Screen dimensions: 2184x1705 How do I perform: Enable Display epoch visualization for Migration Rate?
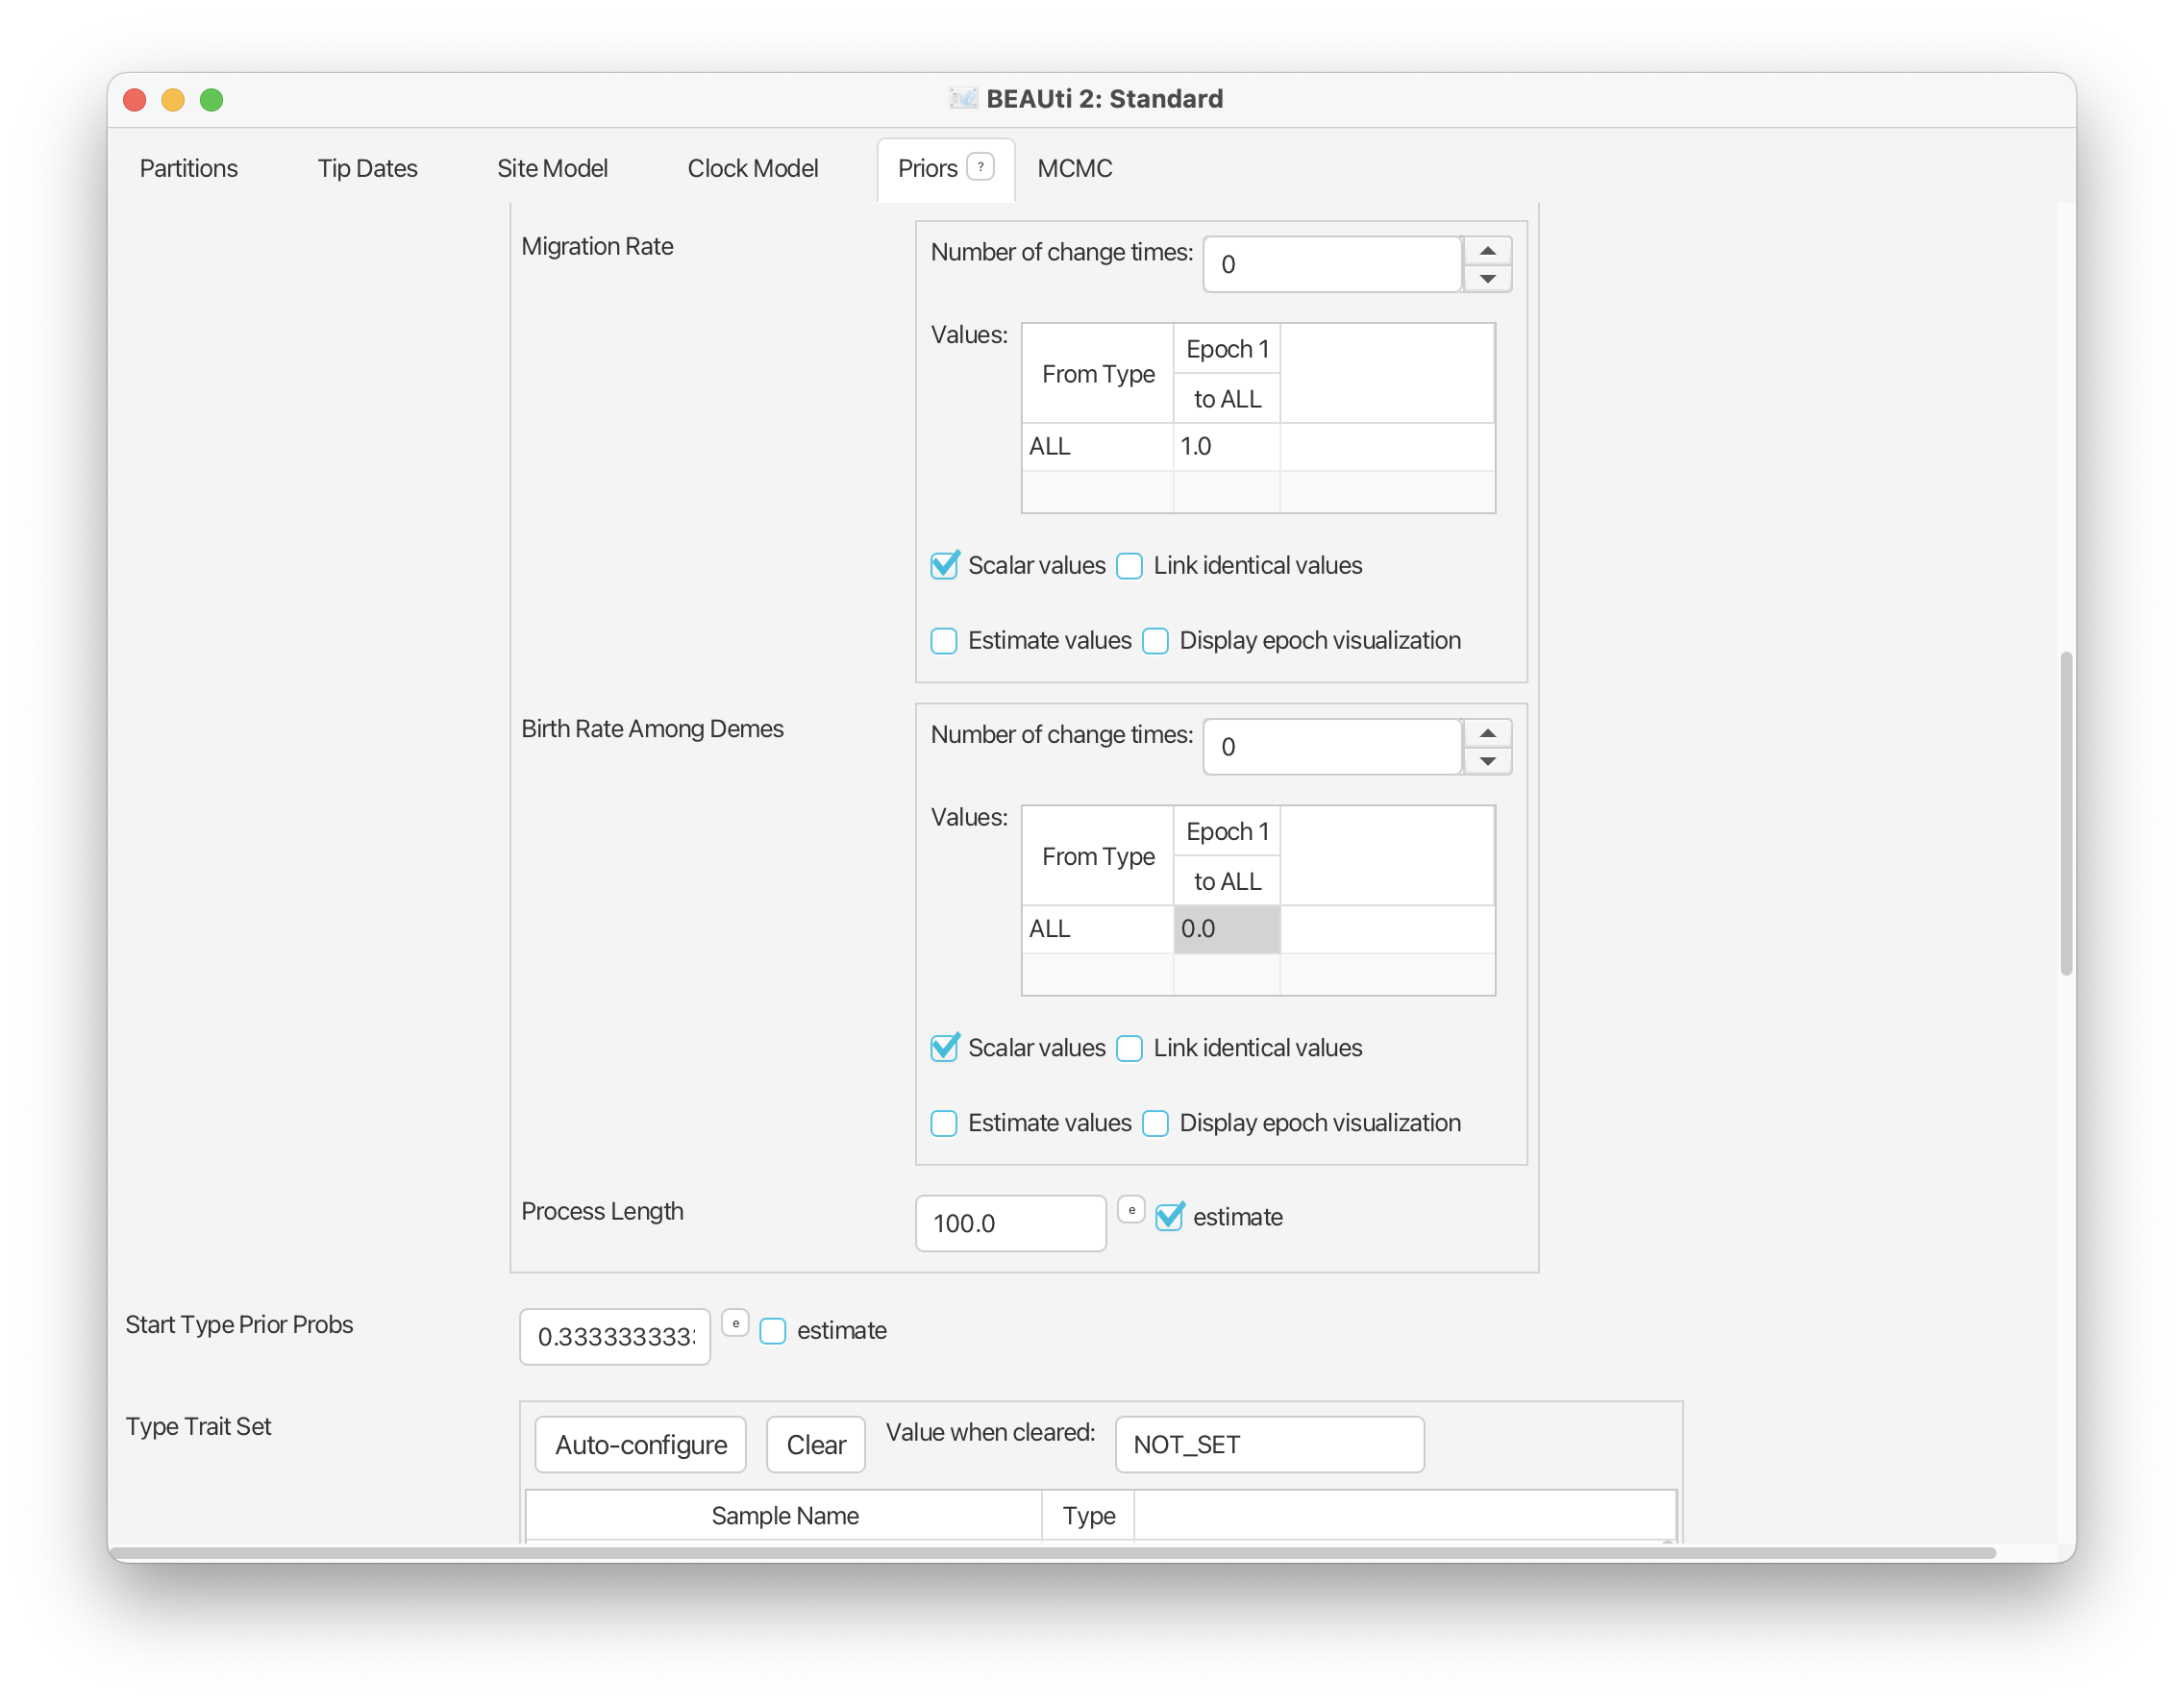(x=1155, y=641)
